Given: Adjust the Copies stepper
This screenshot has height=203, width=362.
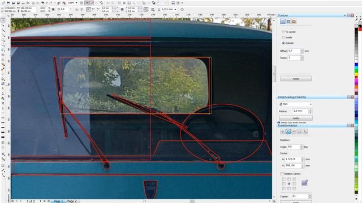Looking at the screenshot, I should point(310,196).
